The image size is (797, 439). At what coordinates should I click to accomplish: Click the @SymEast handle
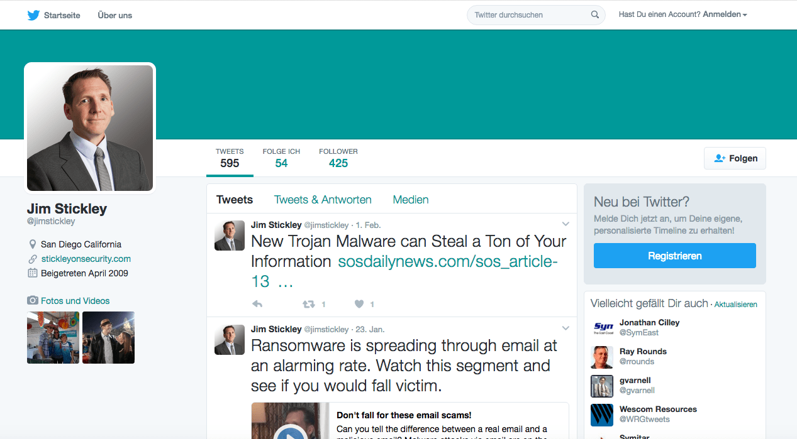[639, 332]
